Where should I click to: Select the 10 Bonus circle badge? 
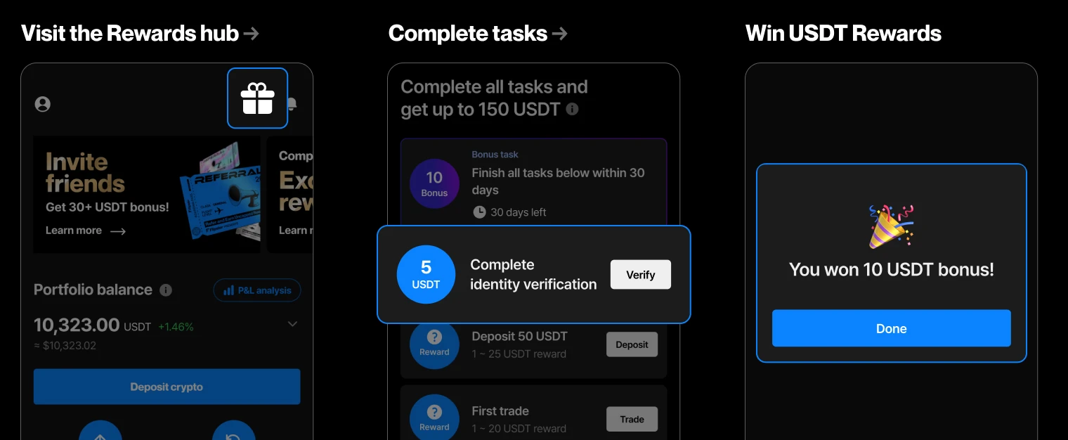[434, 183]
